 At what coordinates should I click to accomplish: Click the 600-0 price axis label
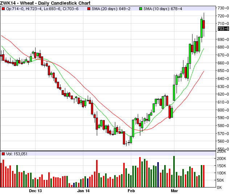[223, 110]
